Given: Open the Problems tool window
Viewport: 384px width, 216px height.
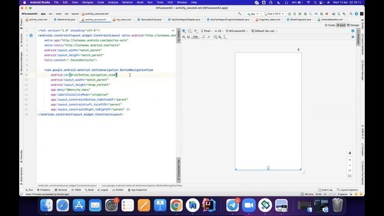Looking at the screenshot, I should [x=44, y=190].
